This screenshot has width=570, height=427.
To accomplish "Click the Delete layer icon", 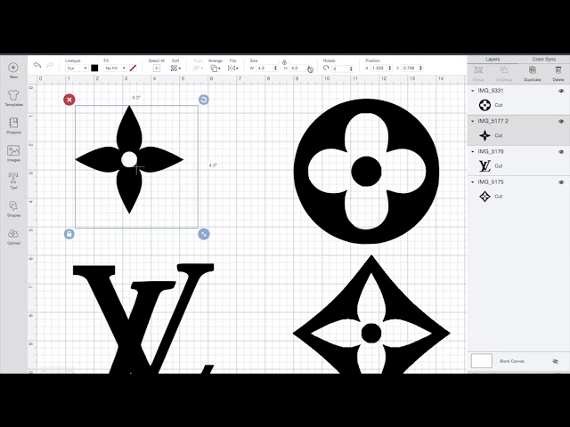I will [558, 70].
